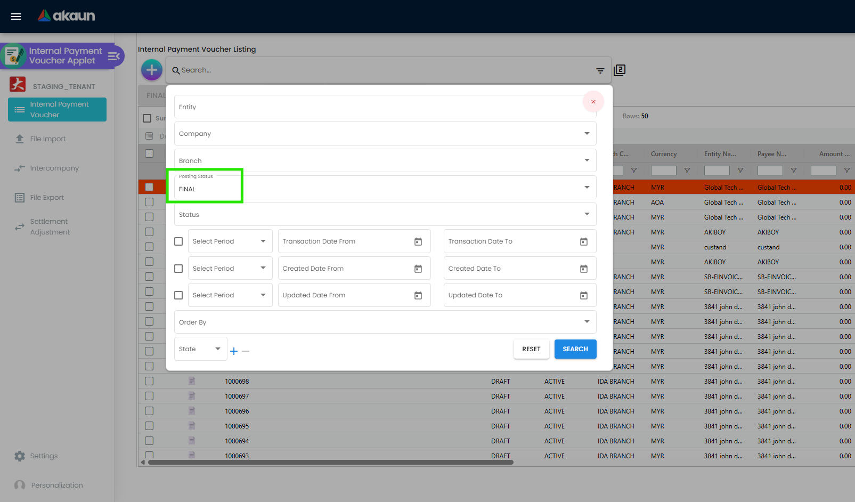
Task: Select Internal Payment Voucher in the sidebar
Action: (x=56, y=109)
